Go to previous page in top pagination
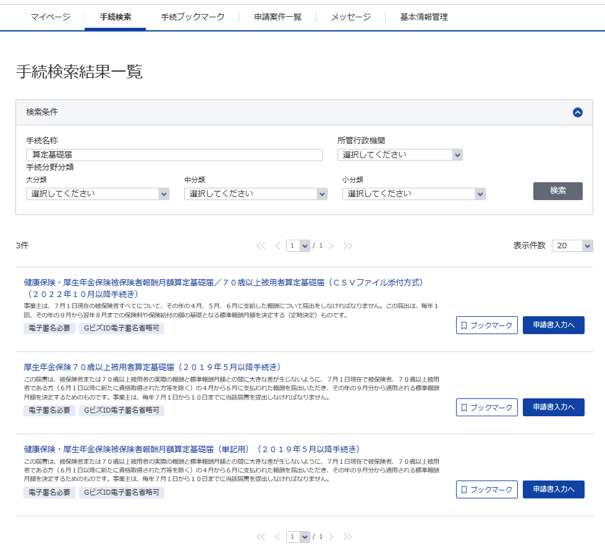This screenshot has height=554, width=605. point(277,246)
